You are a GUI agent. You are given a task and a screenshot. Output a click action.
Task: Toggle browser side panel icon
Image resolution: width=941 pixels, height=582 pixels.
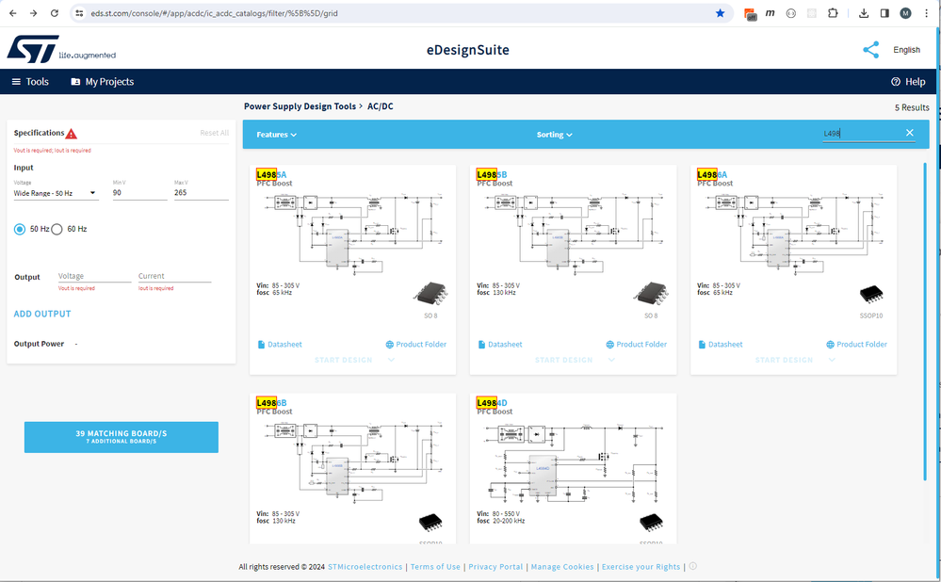[884, 13]
